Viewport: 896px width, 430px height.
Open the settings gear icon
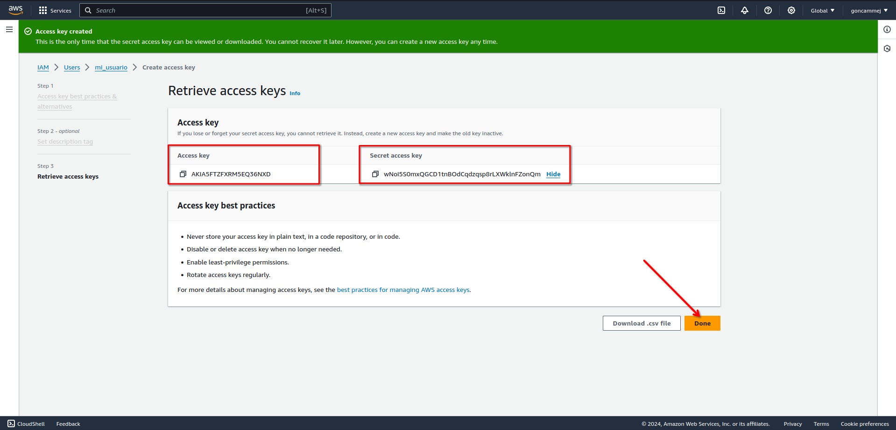[791, 10]
